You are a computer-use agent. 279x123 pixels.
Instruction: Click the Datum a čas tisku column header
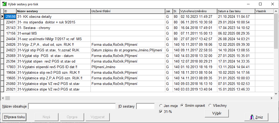tap(236, 11)
